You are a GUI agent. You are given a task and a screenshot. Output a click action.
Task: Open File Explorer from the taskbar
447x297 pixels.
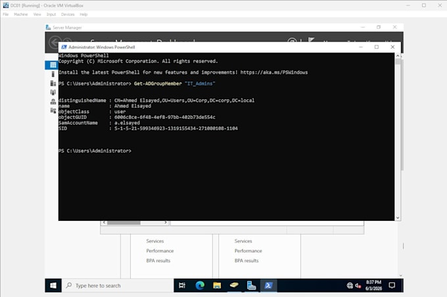pyautogui.click(x=217, y=285)
